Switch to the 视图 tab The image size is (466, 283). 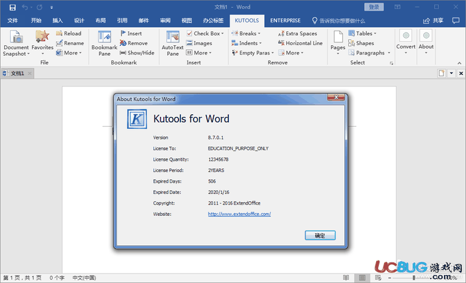(x=186, y=21)
